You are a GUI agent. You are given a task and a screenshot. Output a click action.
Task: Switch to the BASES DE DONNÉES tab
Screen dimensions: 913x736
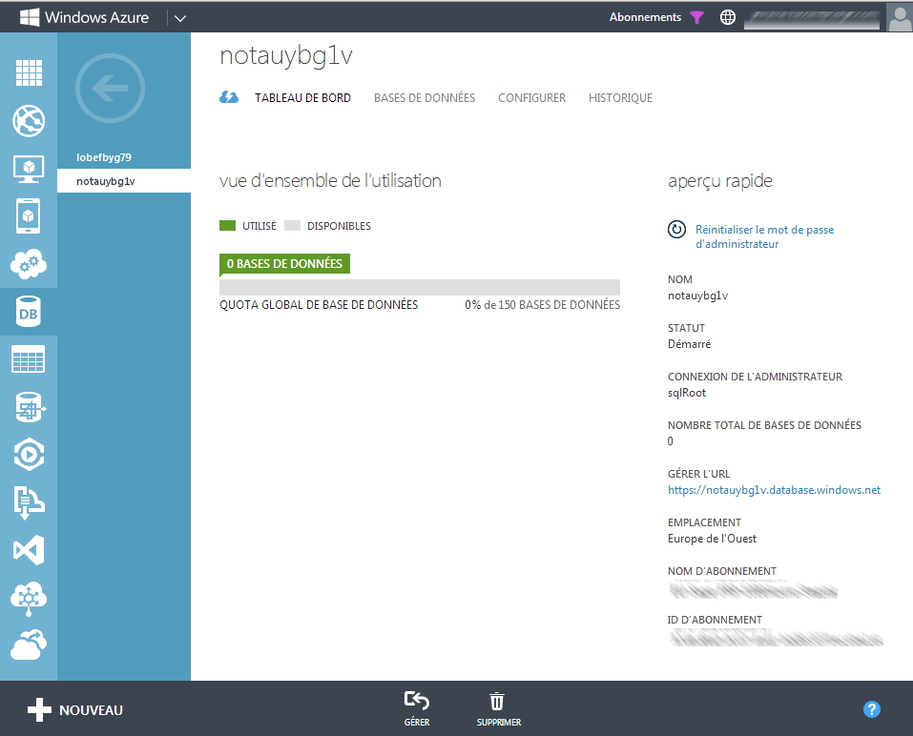[425, 98]
